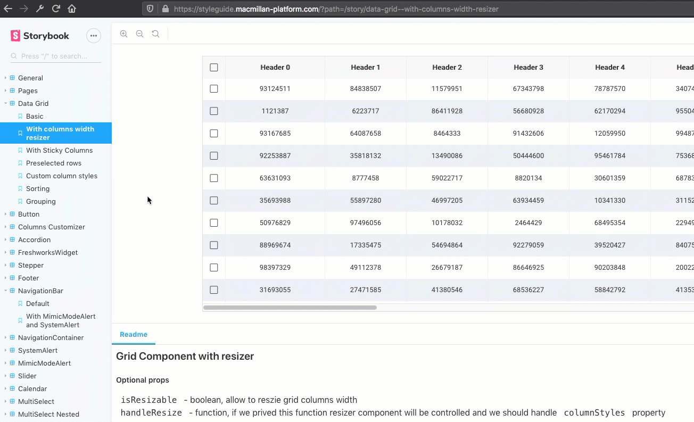Reload the page with the refresh icon

[56, 9]
